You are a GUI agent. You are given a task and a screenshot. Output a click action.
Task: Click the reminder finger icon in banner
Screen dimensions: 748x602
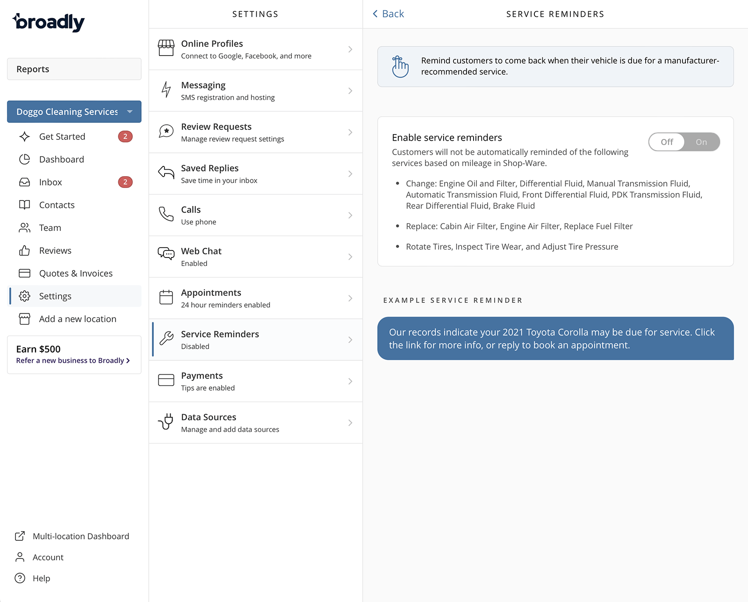coord(400,66)
